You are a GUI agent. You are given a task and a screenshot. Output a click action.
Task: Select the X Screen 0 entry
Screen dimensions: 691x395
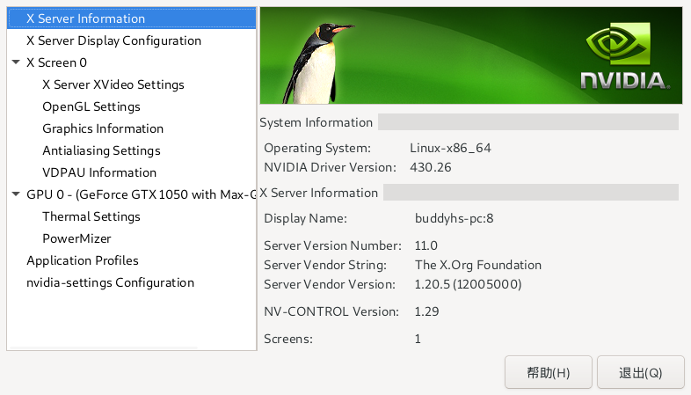56,62
